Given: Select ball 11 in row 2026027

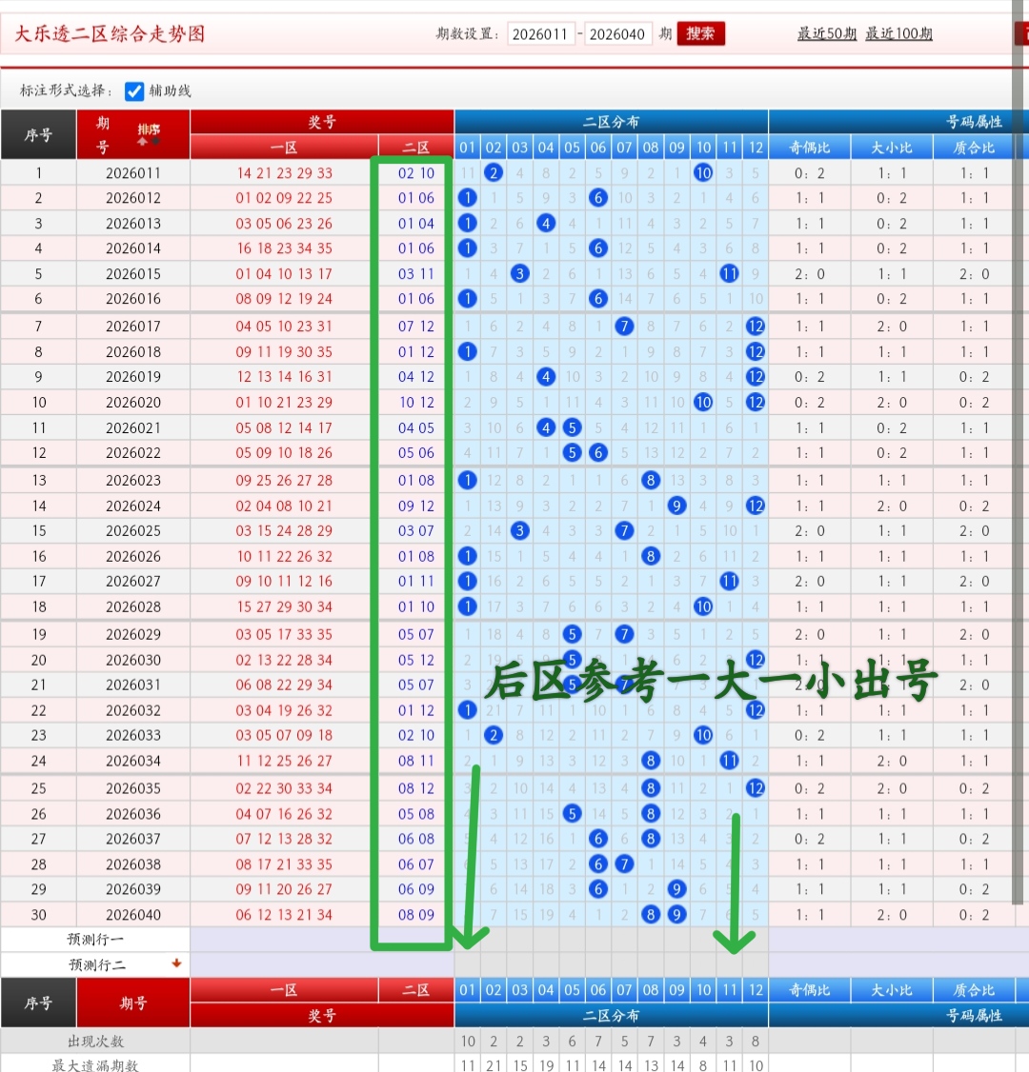Looking at the screenshot, I should (729, 581).
